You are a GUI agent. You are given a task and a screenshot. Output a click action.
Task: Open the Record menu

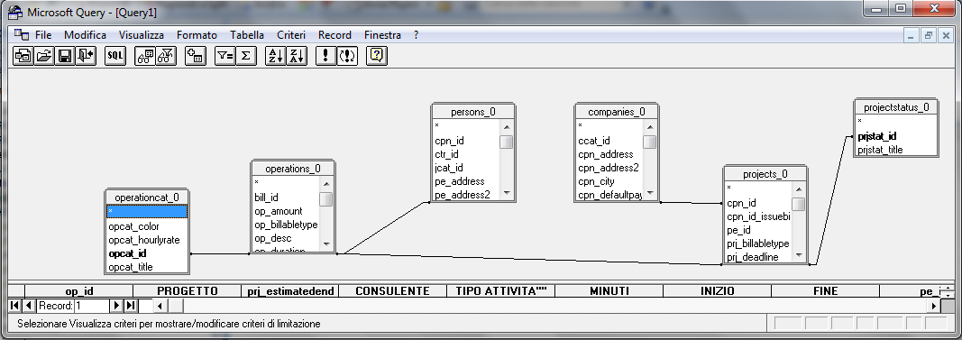pos(334,35)
